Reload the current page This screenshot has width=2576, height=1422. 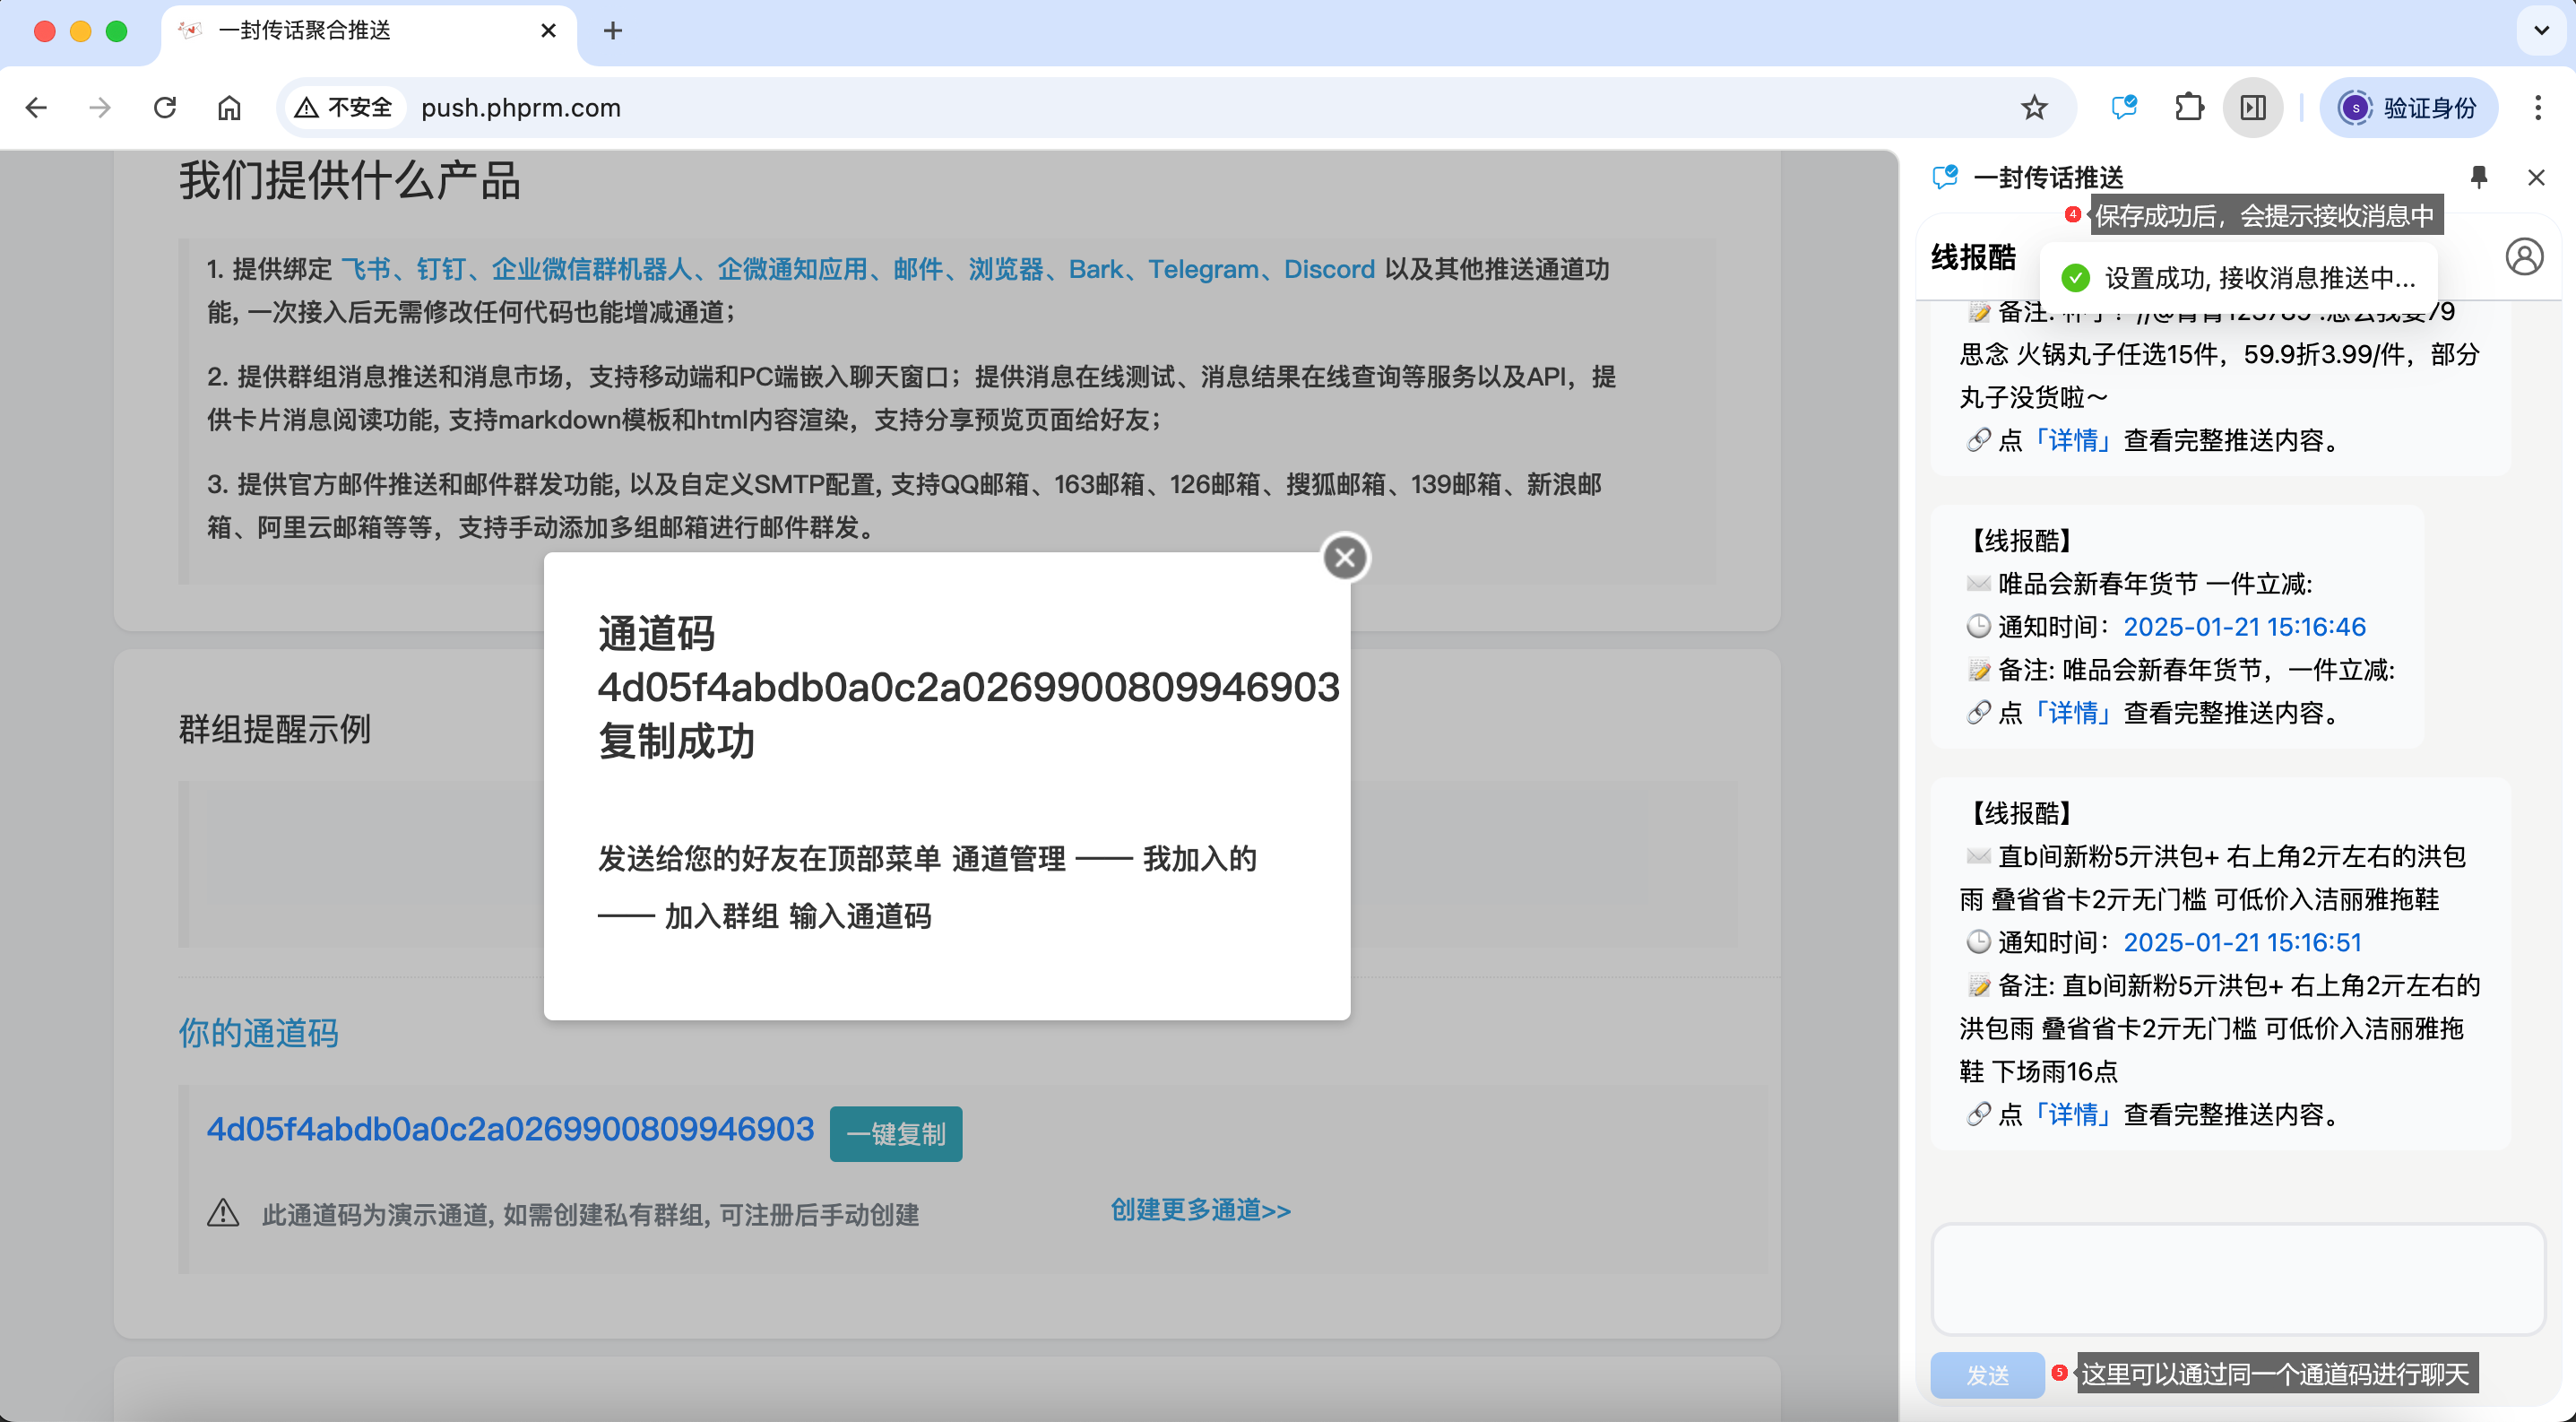click(165, 108)
